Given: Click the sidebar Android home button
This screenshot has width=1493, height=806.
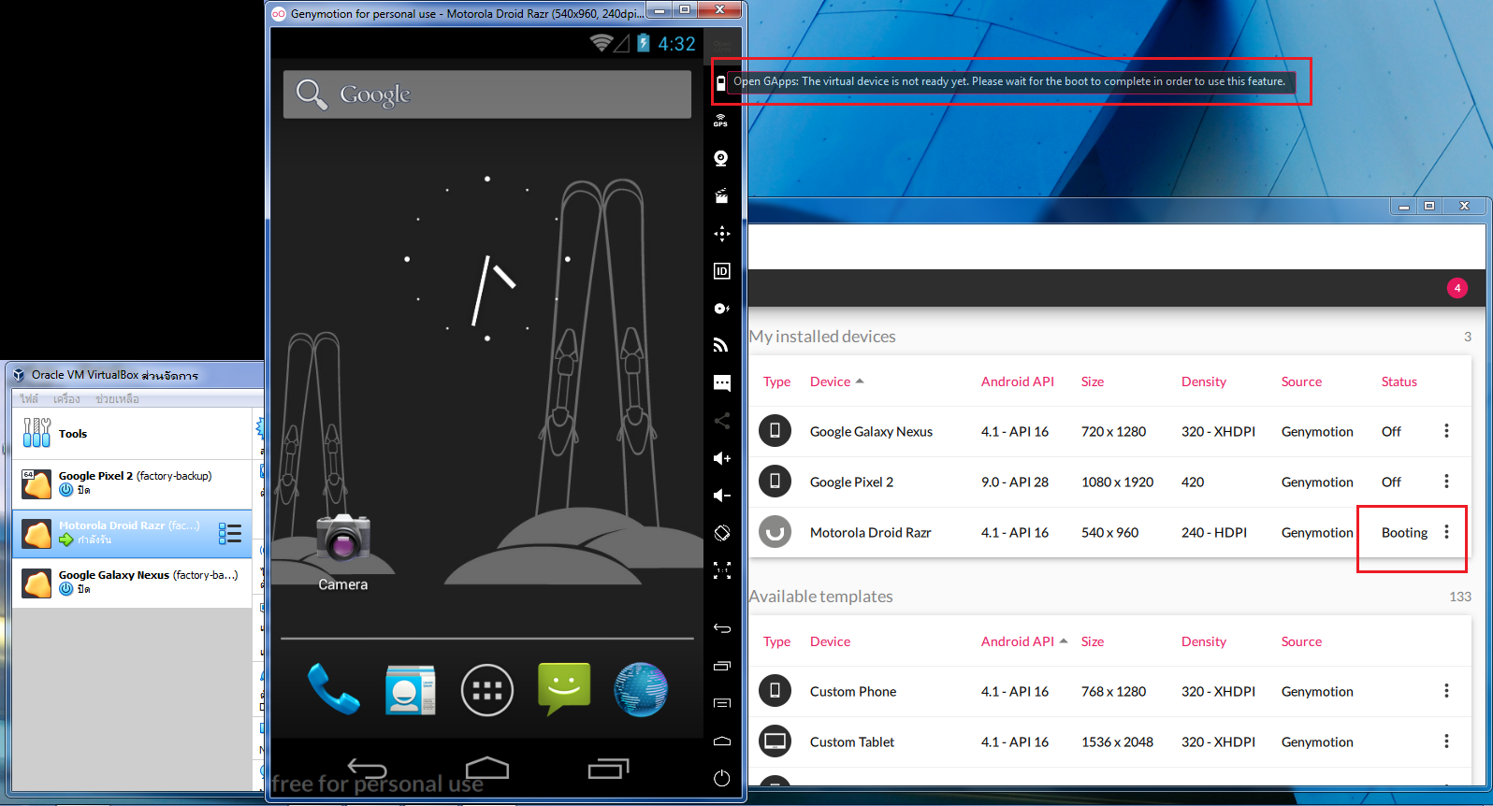Looking at the screenshot, I should 721,741.
